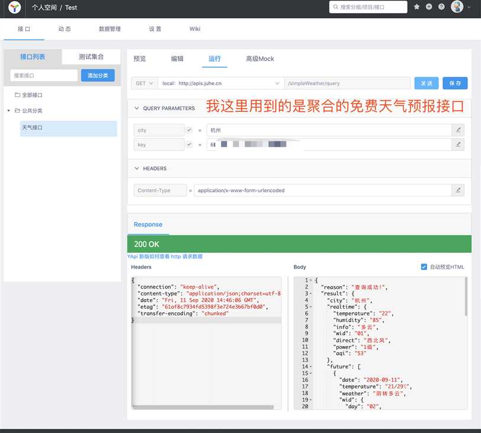Screen dimensions: 481x433
Task: Uncheck the 自动预览HTML checkbox
Action: [424, 267]
